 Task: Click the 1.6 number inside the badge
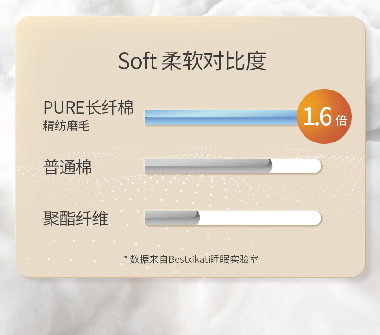(317, 116)
